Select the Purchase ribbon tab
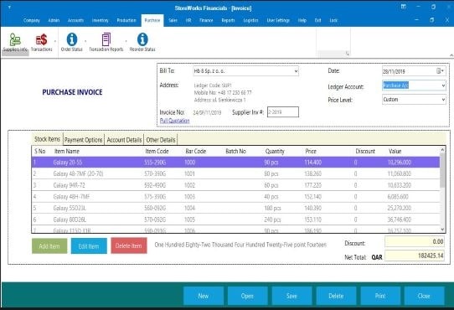Image resolution: width=454 pixels, height=310 pixels. [152, 20]
